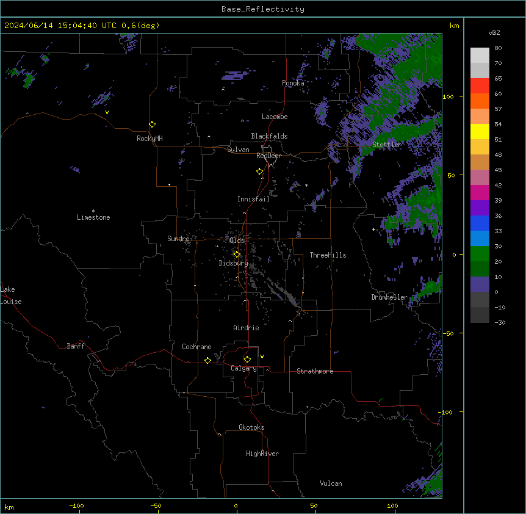Click the Vulcan town label
The height and width of the screenshot is (514, 526).
[331, 483]
